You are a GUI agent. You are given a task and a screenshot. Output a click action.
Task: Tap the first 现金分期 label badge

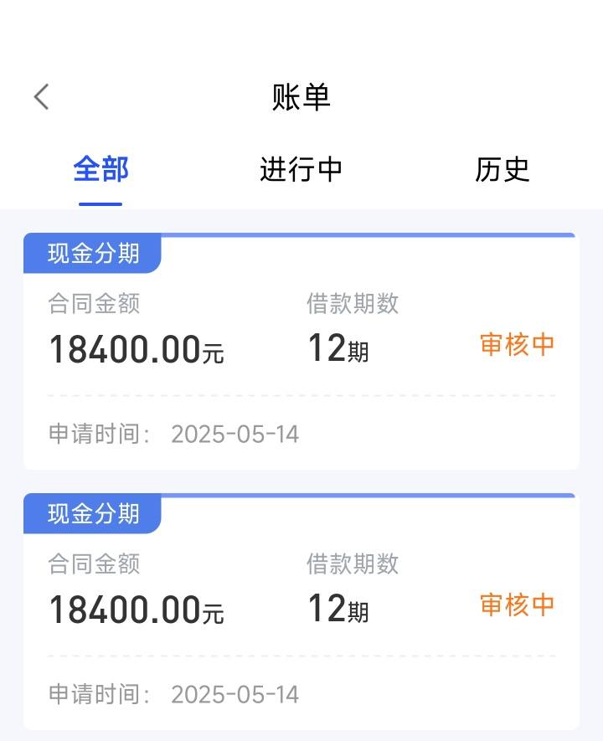click(x=93, y=254)
